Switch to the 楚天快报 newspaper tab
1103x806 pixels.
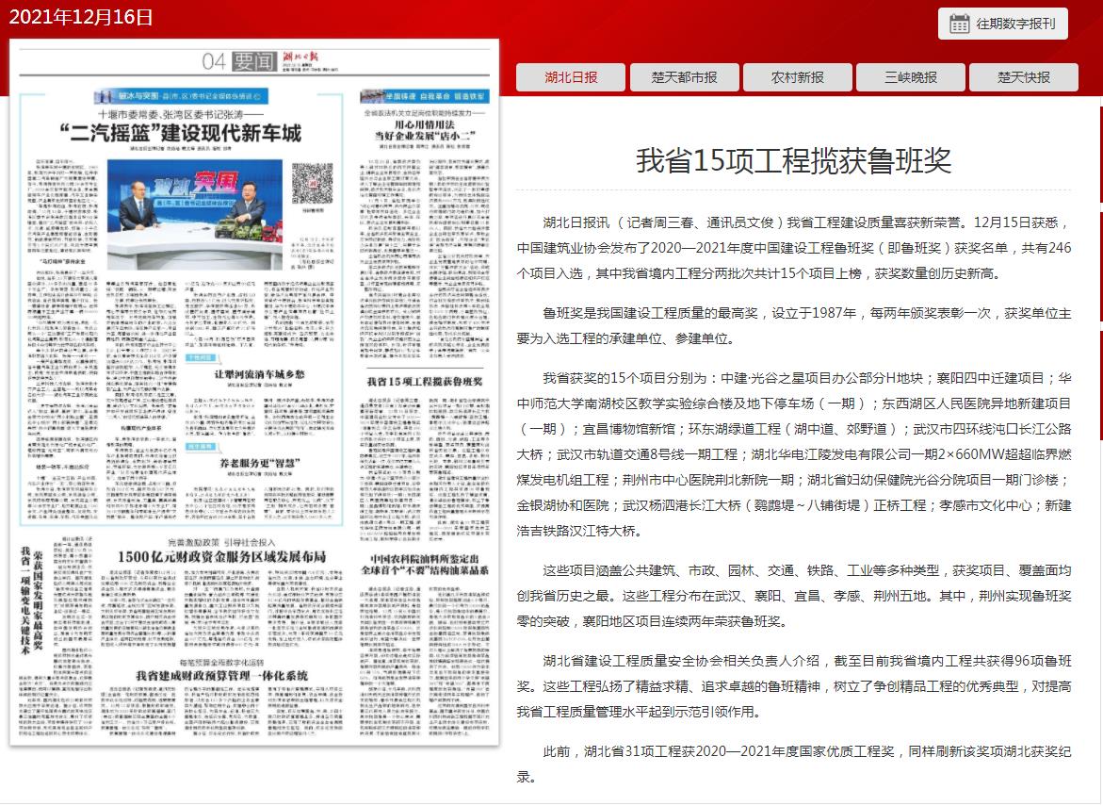click(x=1024, y=77)
